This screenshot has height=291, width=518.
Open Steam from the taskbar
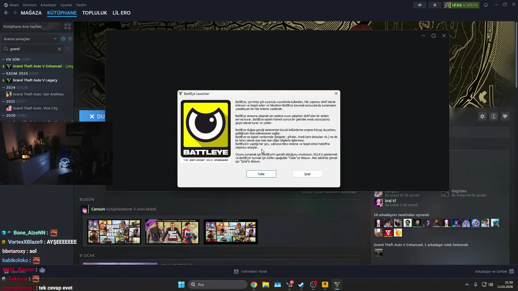point(301,285)
